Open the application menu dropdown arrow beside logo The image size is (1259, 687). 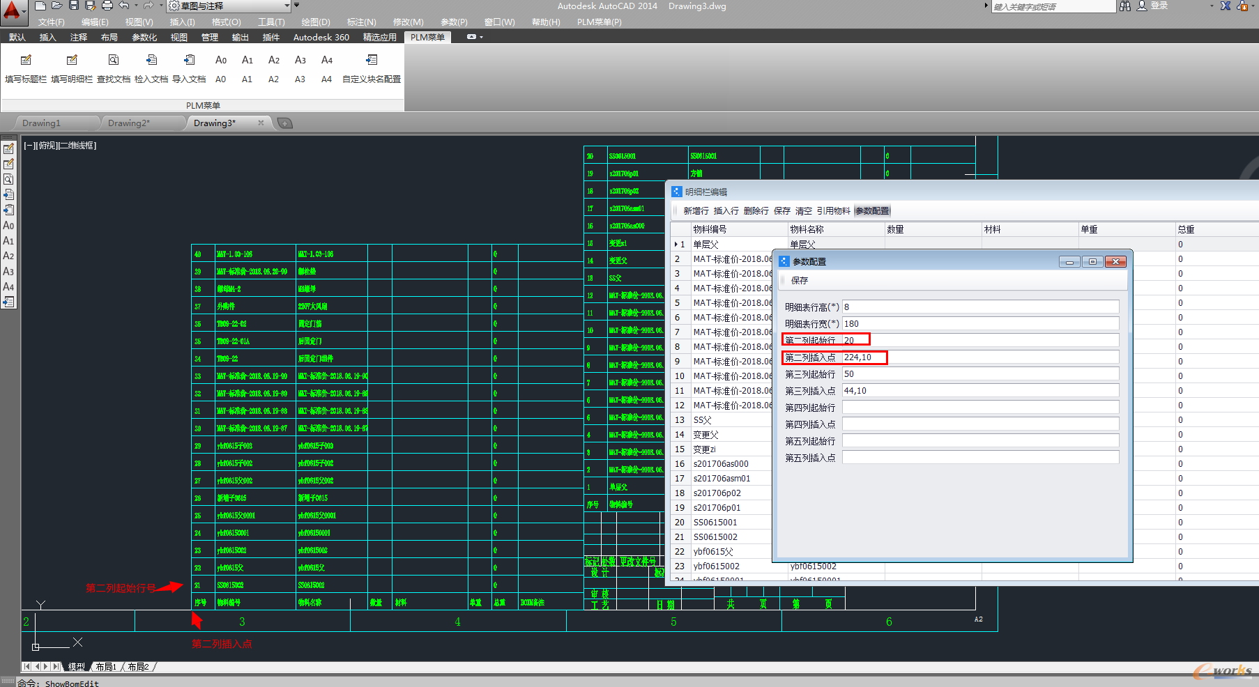point(24,12)
